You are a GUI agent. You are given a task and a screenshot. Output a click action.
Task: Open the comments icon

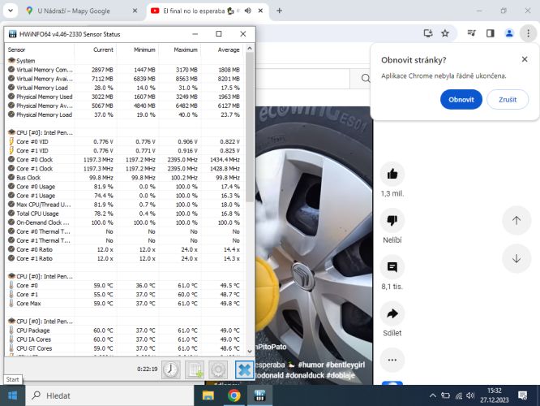coord(392,266)
